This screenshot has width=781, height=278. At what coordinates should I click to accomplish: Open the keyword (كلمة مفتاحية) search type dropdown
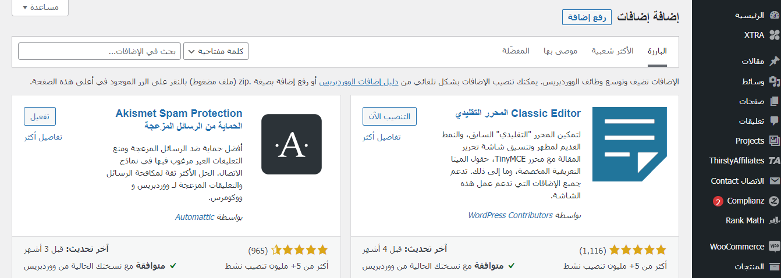pos(216,51)
